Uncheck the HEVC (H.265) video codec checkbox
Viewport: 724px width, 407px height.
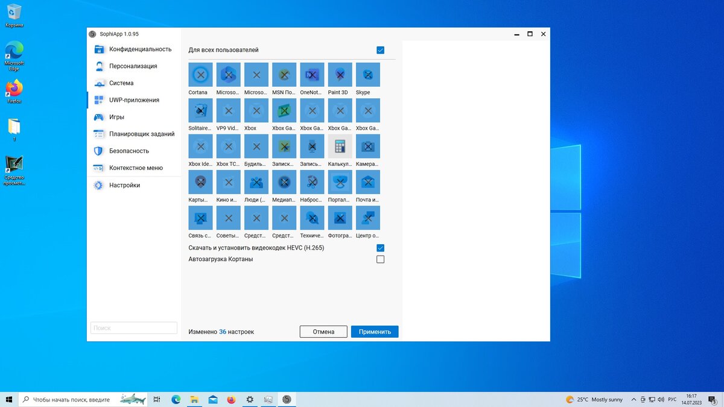(380, 248)
